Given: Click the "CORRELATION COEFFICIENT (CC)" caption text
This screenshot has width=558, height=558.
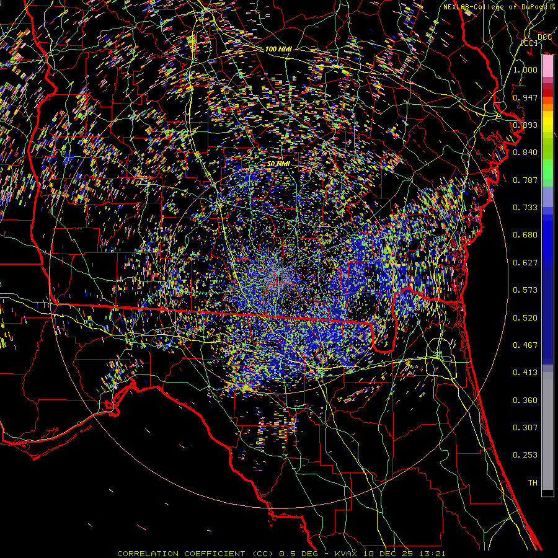Looking at the screenshot, I should tap(194, 554).
